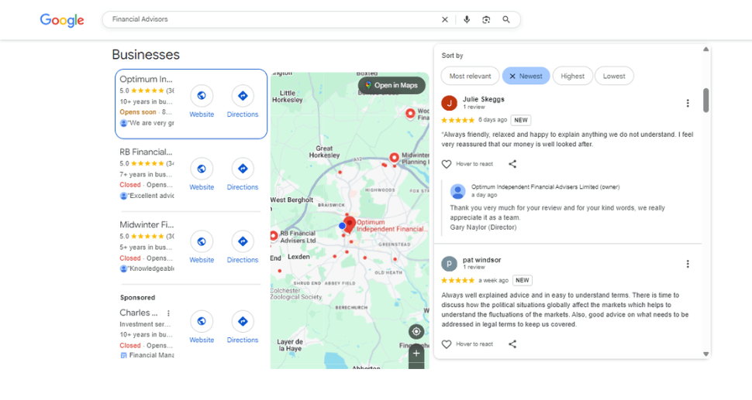The image size is (752, 400).
Task: Click the Businesses heading
Action: [146, 54]
